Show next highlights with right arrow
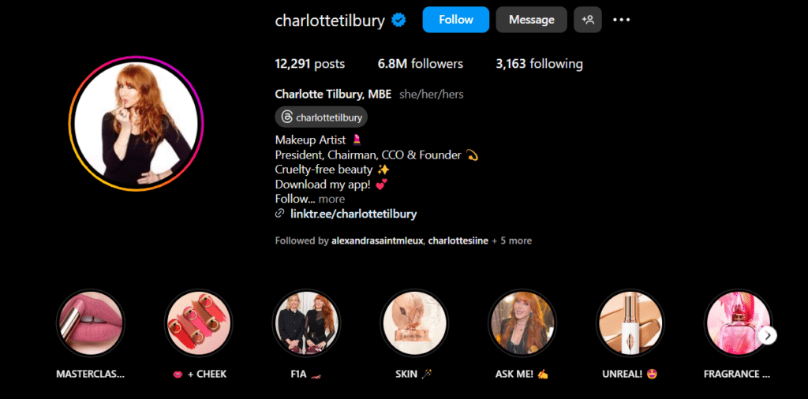808x399 pixels. point(768,336)
